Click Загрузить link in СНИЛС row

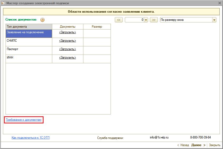[68, 41]
